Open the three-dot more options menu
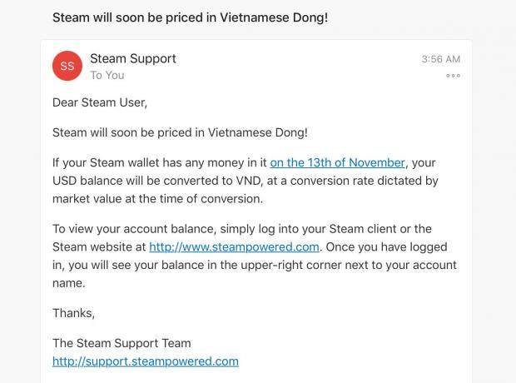Screen dimensions: 516x383 tap(453, 76)
